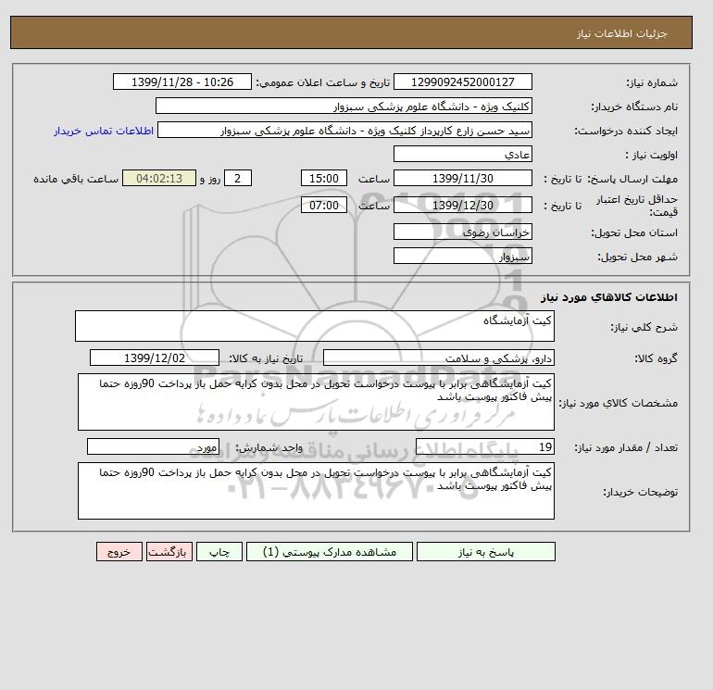Click delivery city field سبزوار
This screenshot has width=713, height=690.
pyautogui.click(x=463, y=256)
